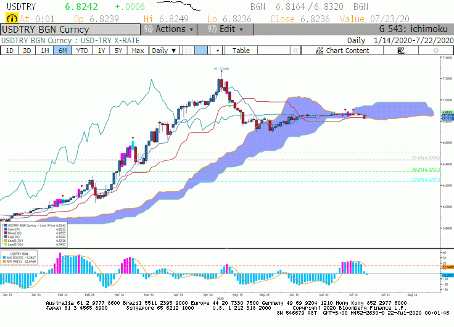Click the Lead2(26) green legend swatch
The image size is (454, 327).
(5, 244)
